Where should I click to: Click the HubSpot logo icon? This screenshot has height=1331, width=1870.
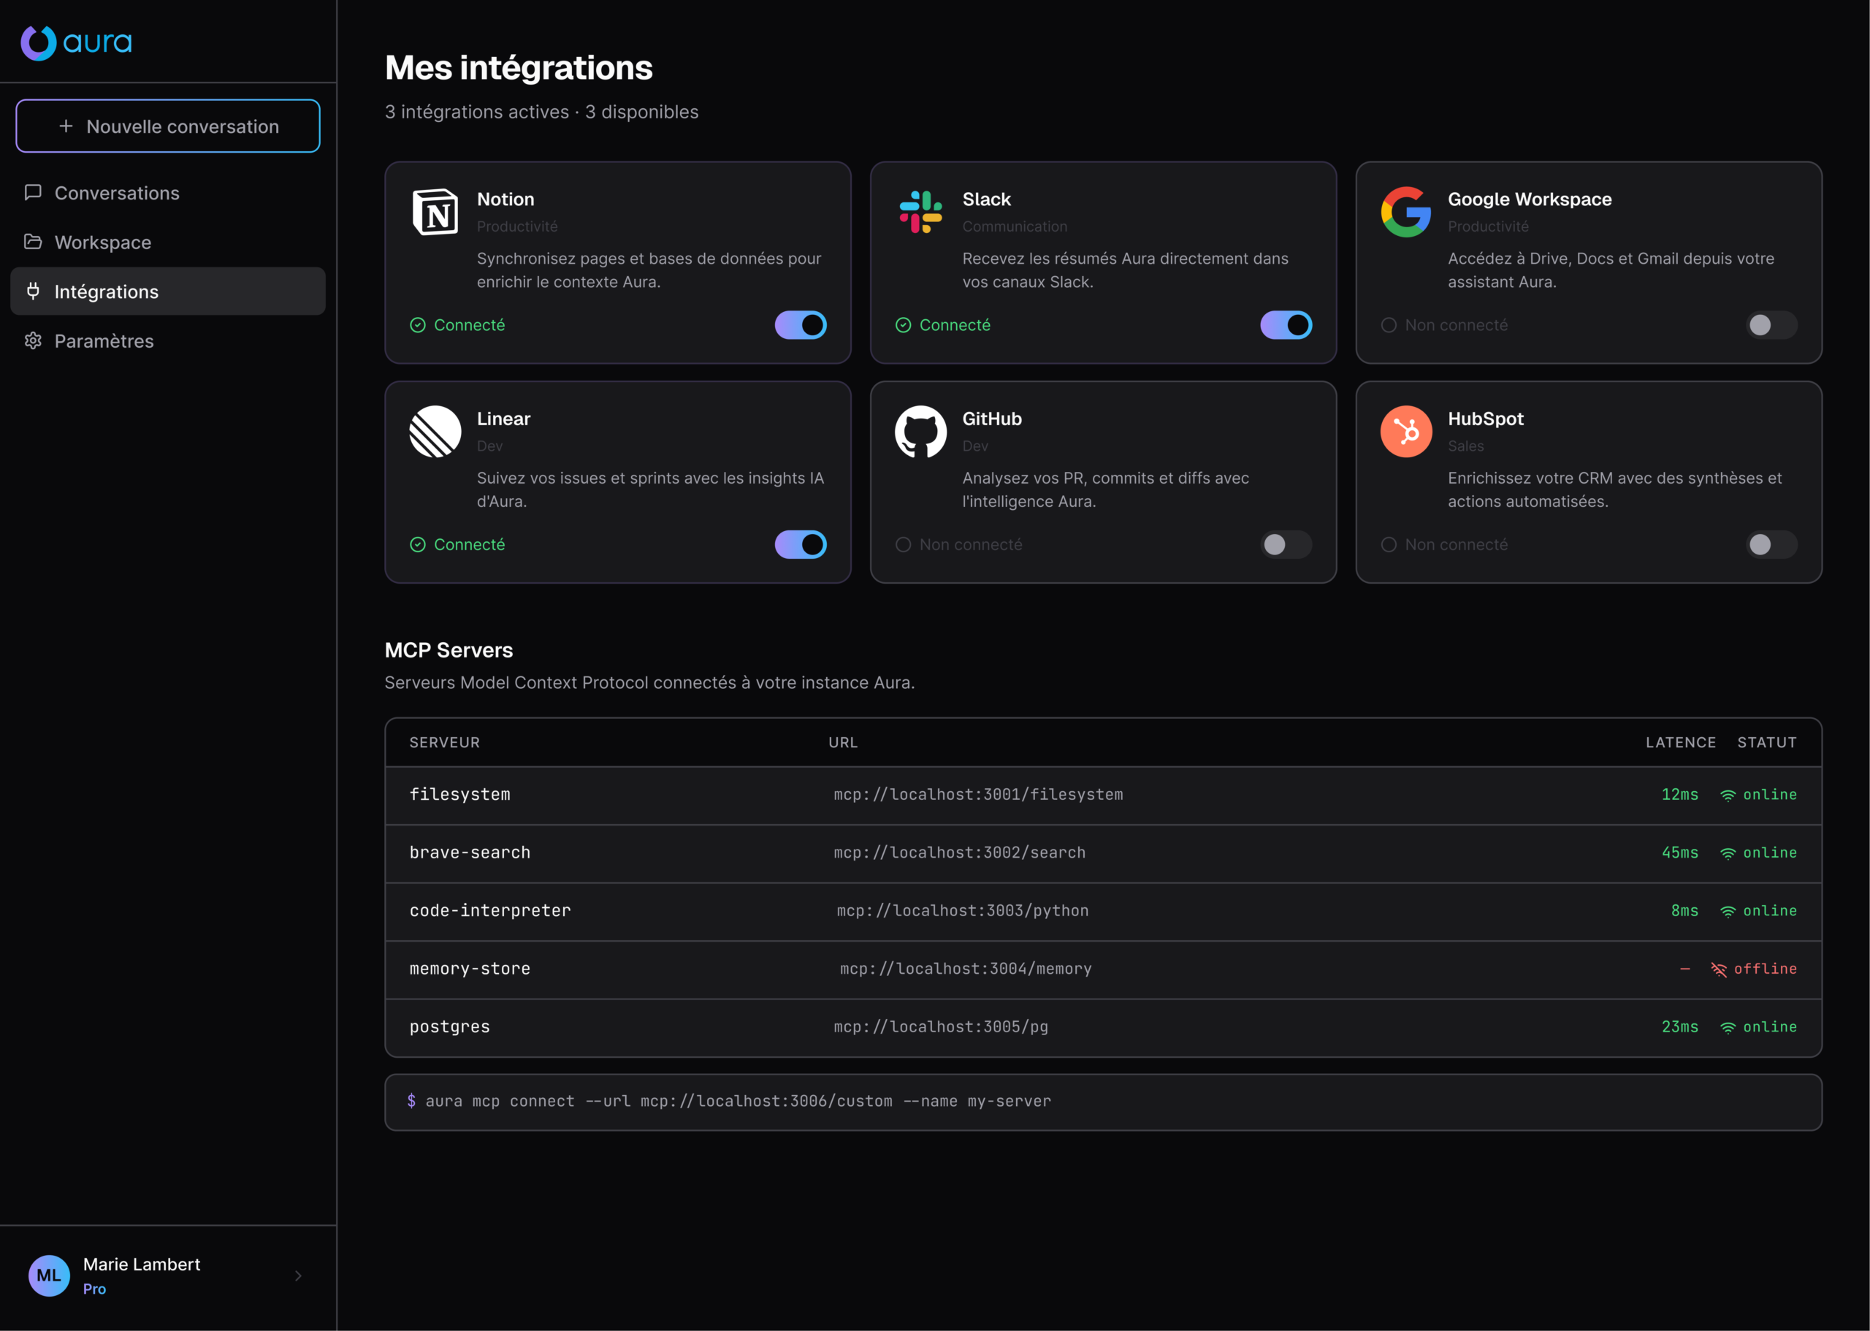tap(1406, 432)
